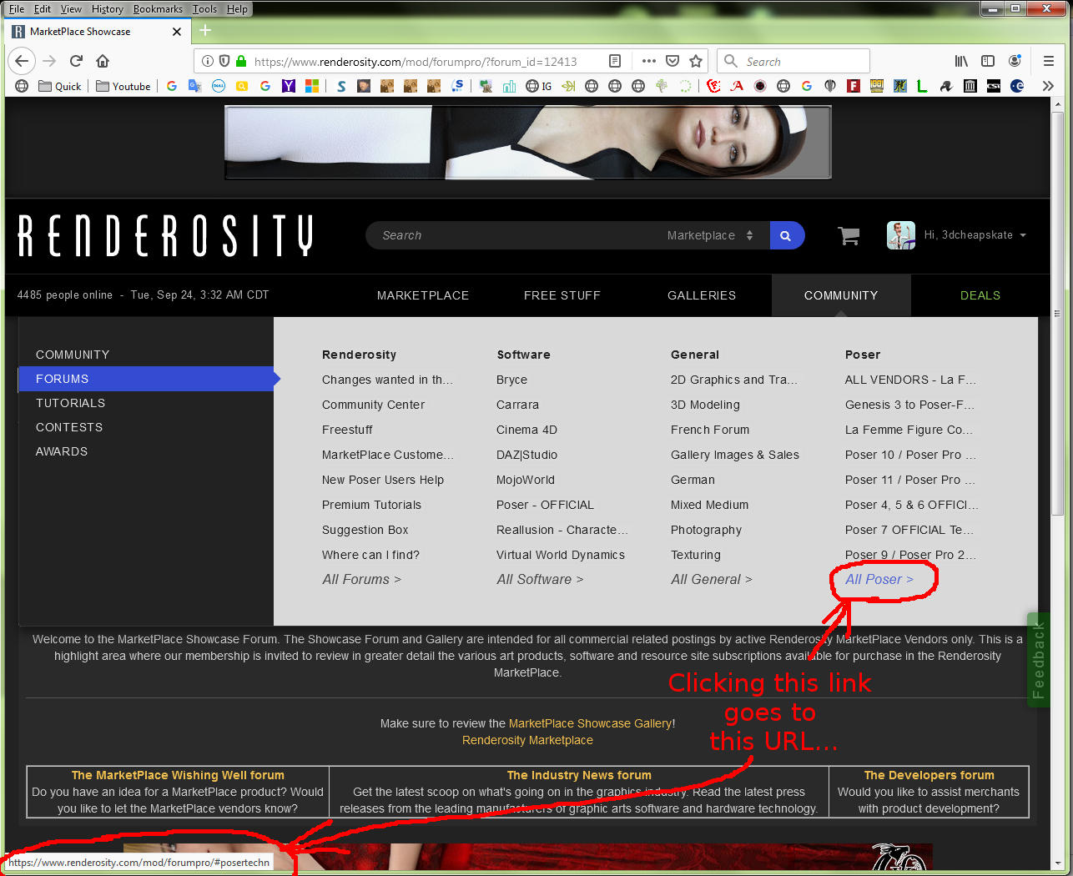Expand the Hi, 3dcheapskate account dropdown

click(975, 235)
